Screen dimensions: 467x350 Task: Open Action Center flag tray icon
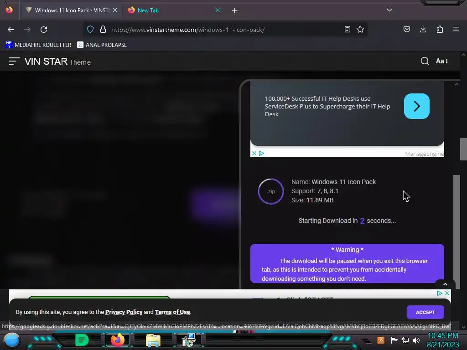click(x=394, y=340)
